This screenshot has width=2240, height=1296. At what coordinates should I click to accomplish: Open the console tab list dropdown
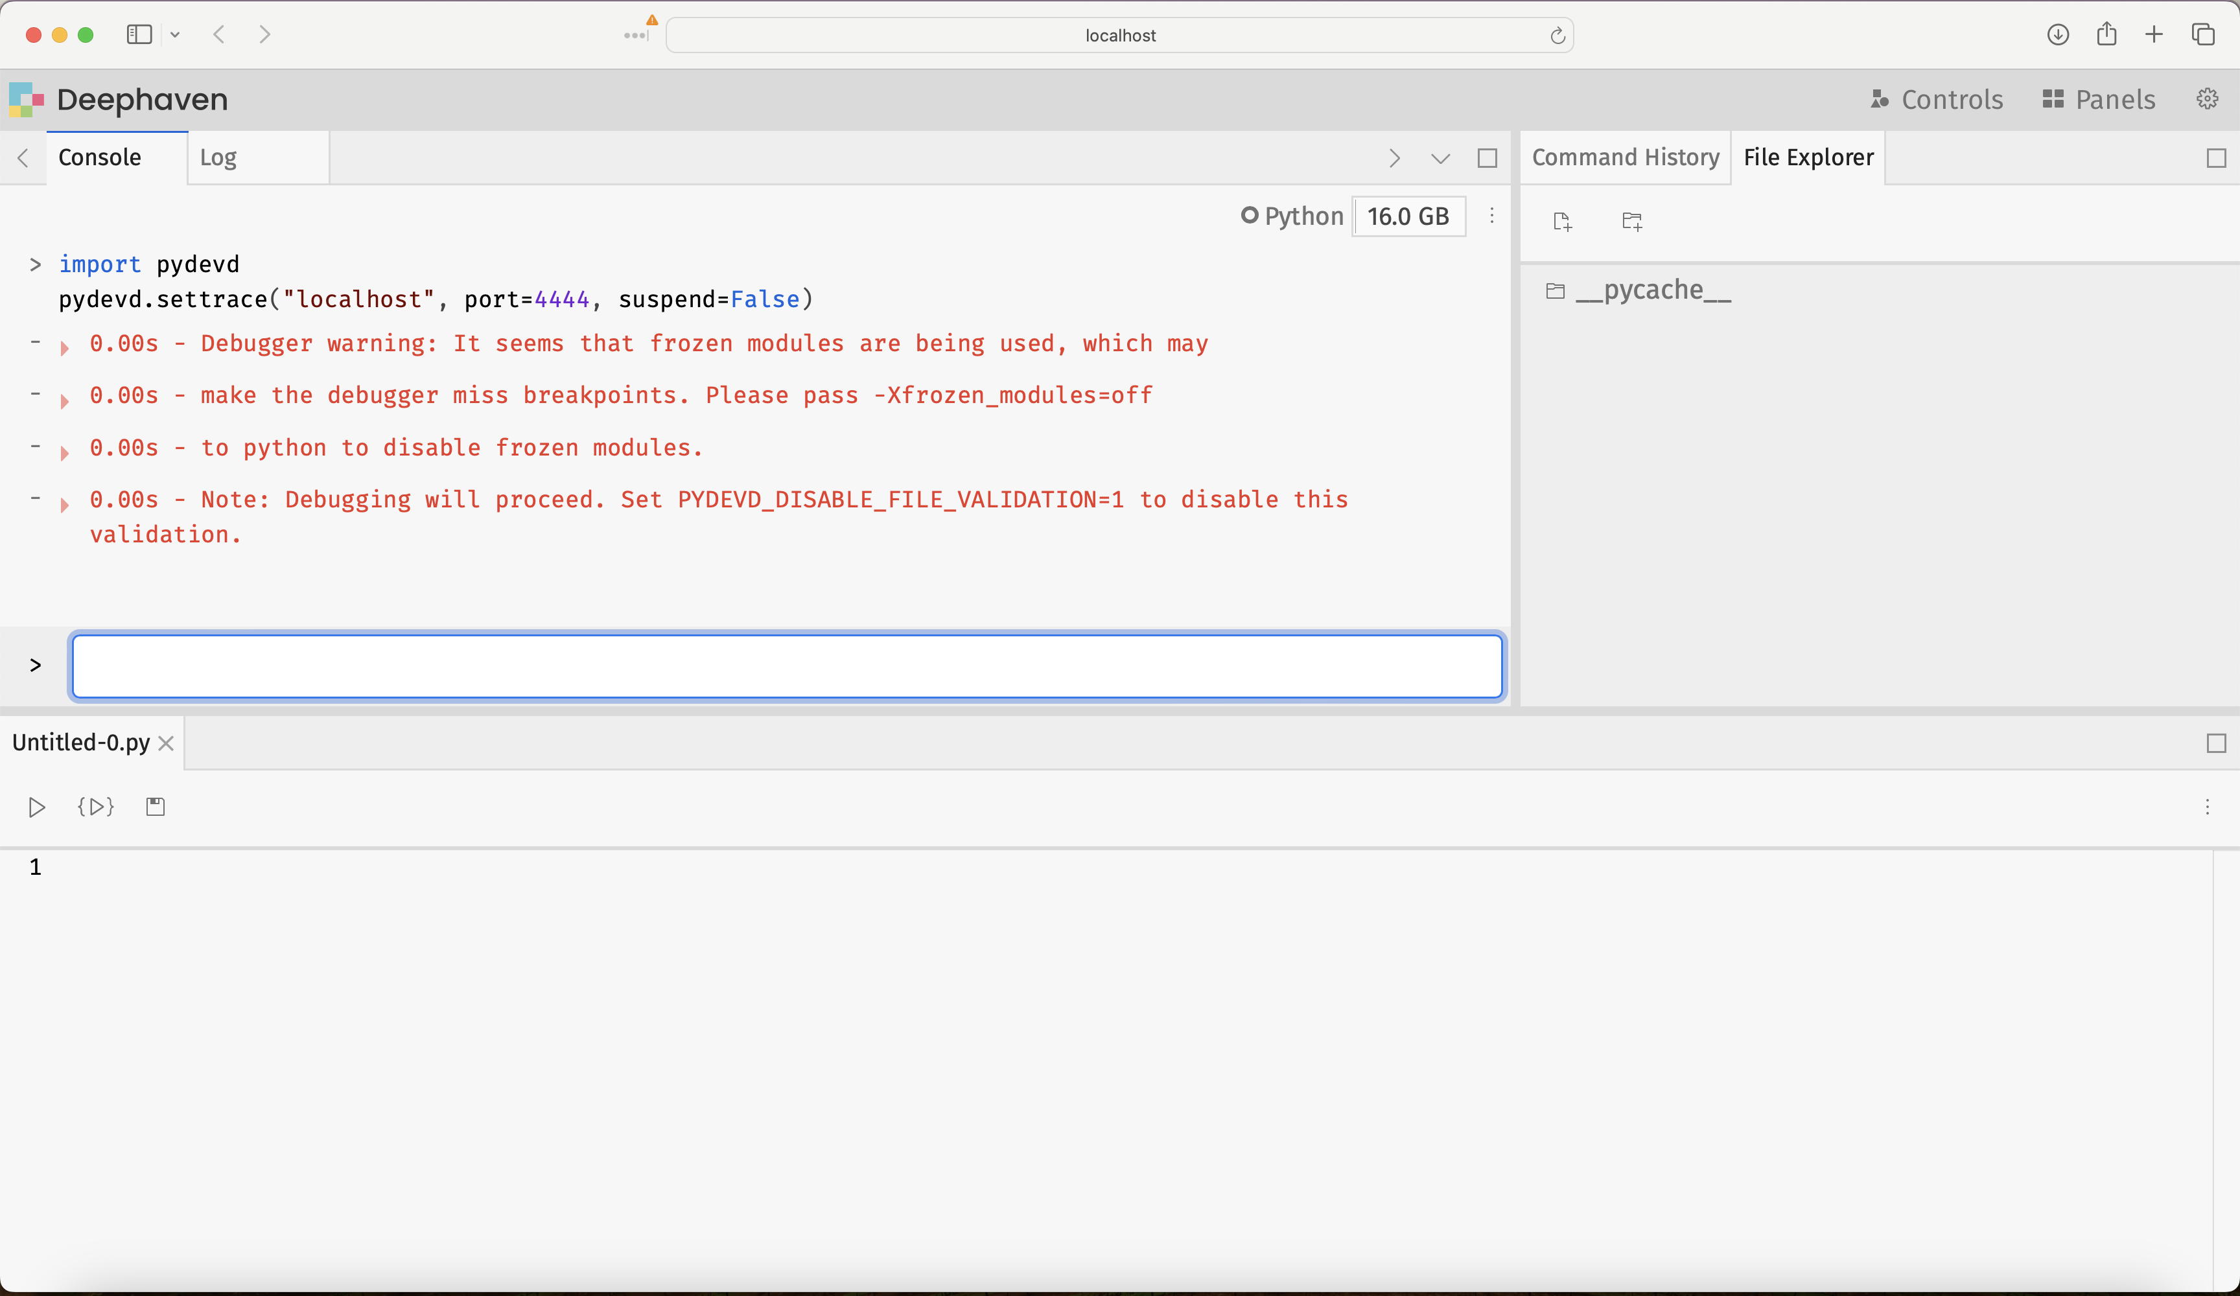1440,158
